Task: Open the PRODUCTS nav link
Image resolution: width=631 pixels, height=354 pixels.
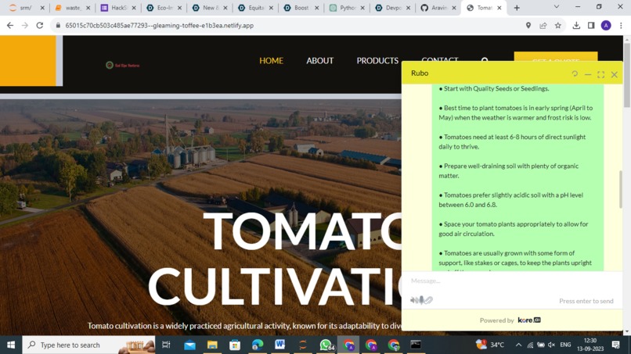Action: [x=377, y=61]
